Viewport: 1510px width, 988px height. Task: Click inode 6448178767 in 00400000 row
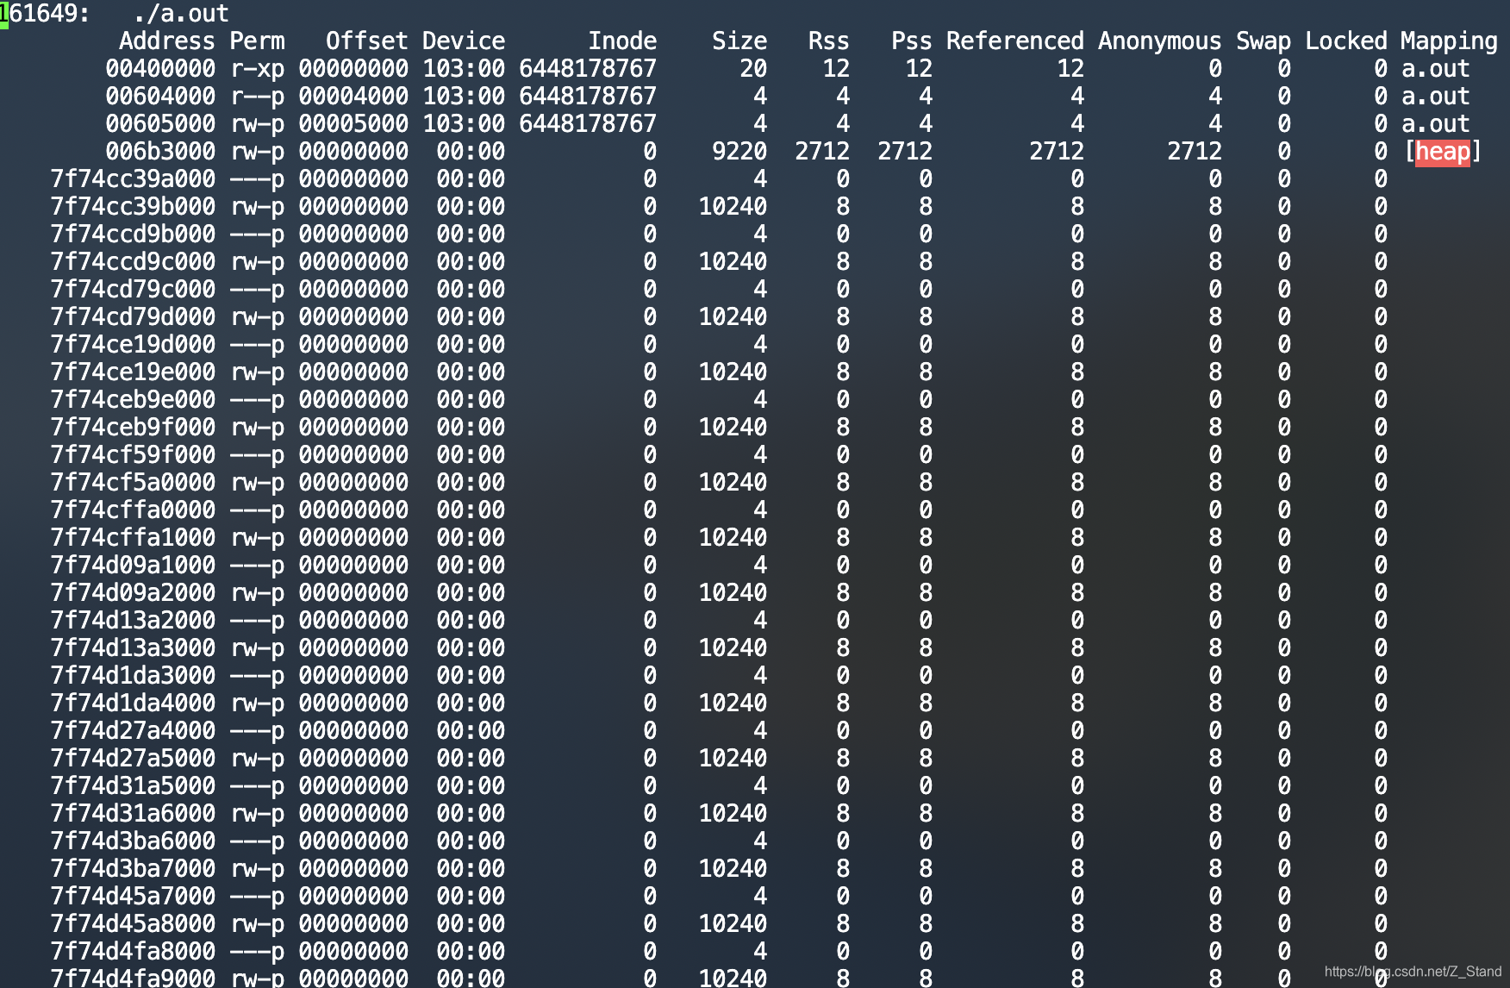click(x=588, y=69)
